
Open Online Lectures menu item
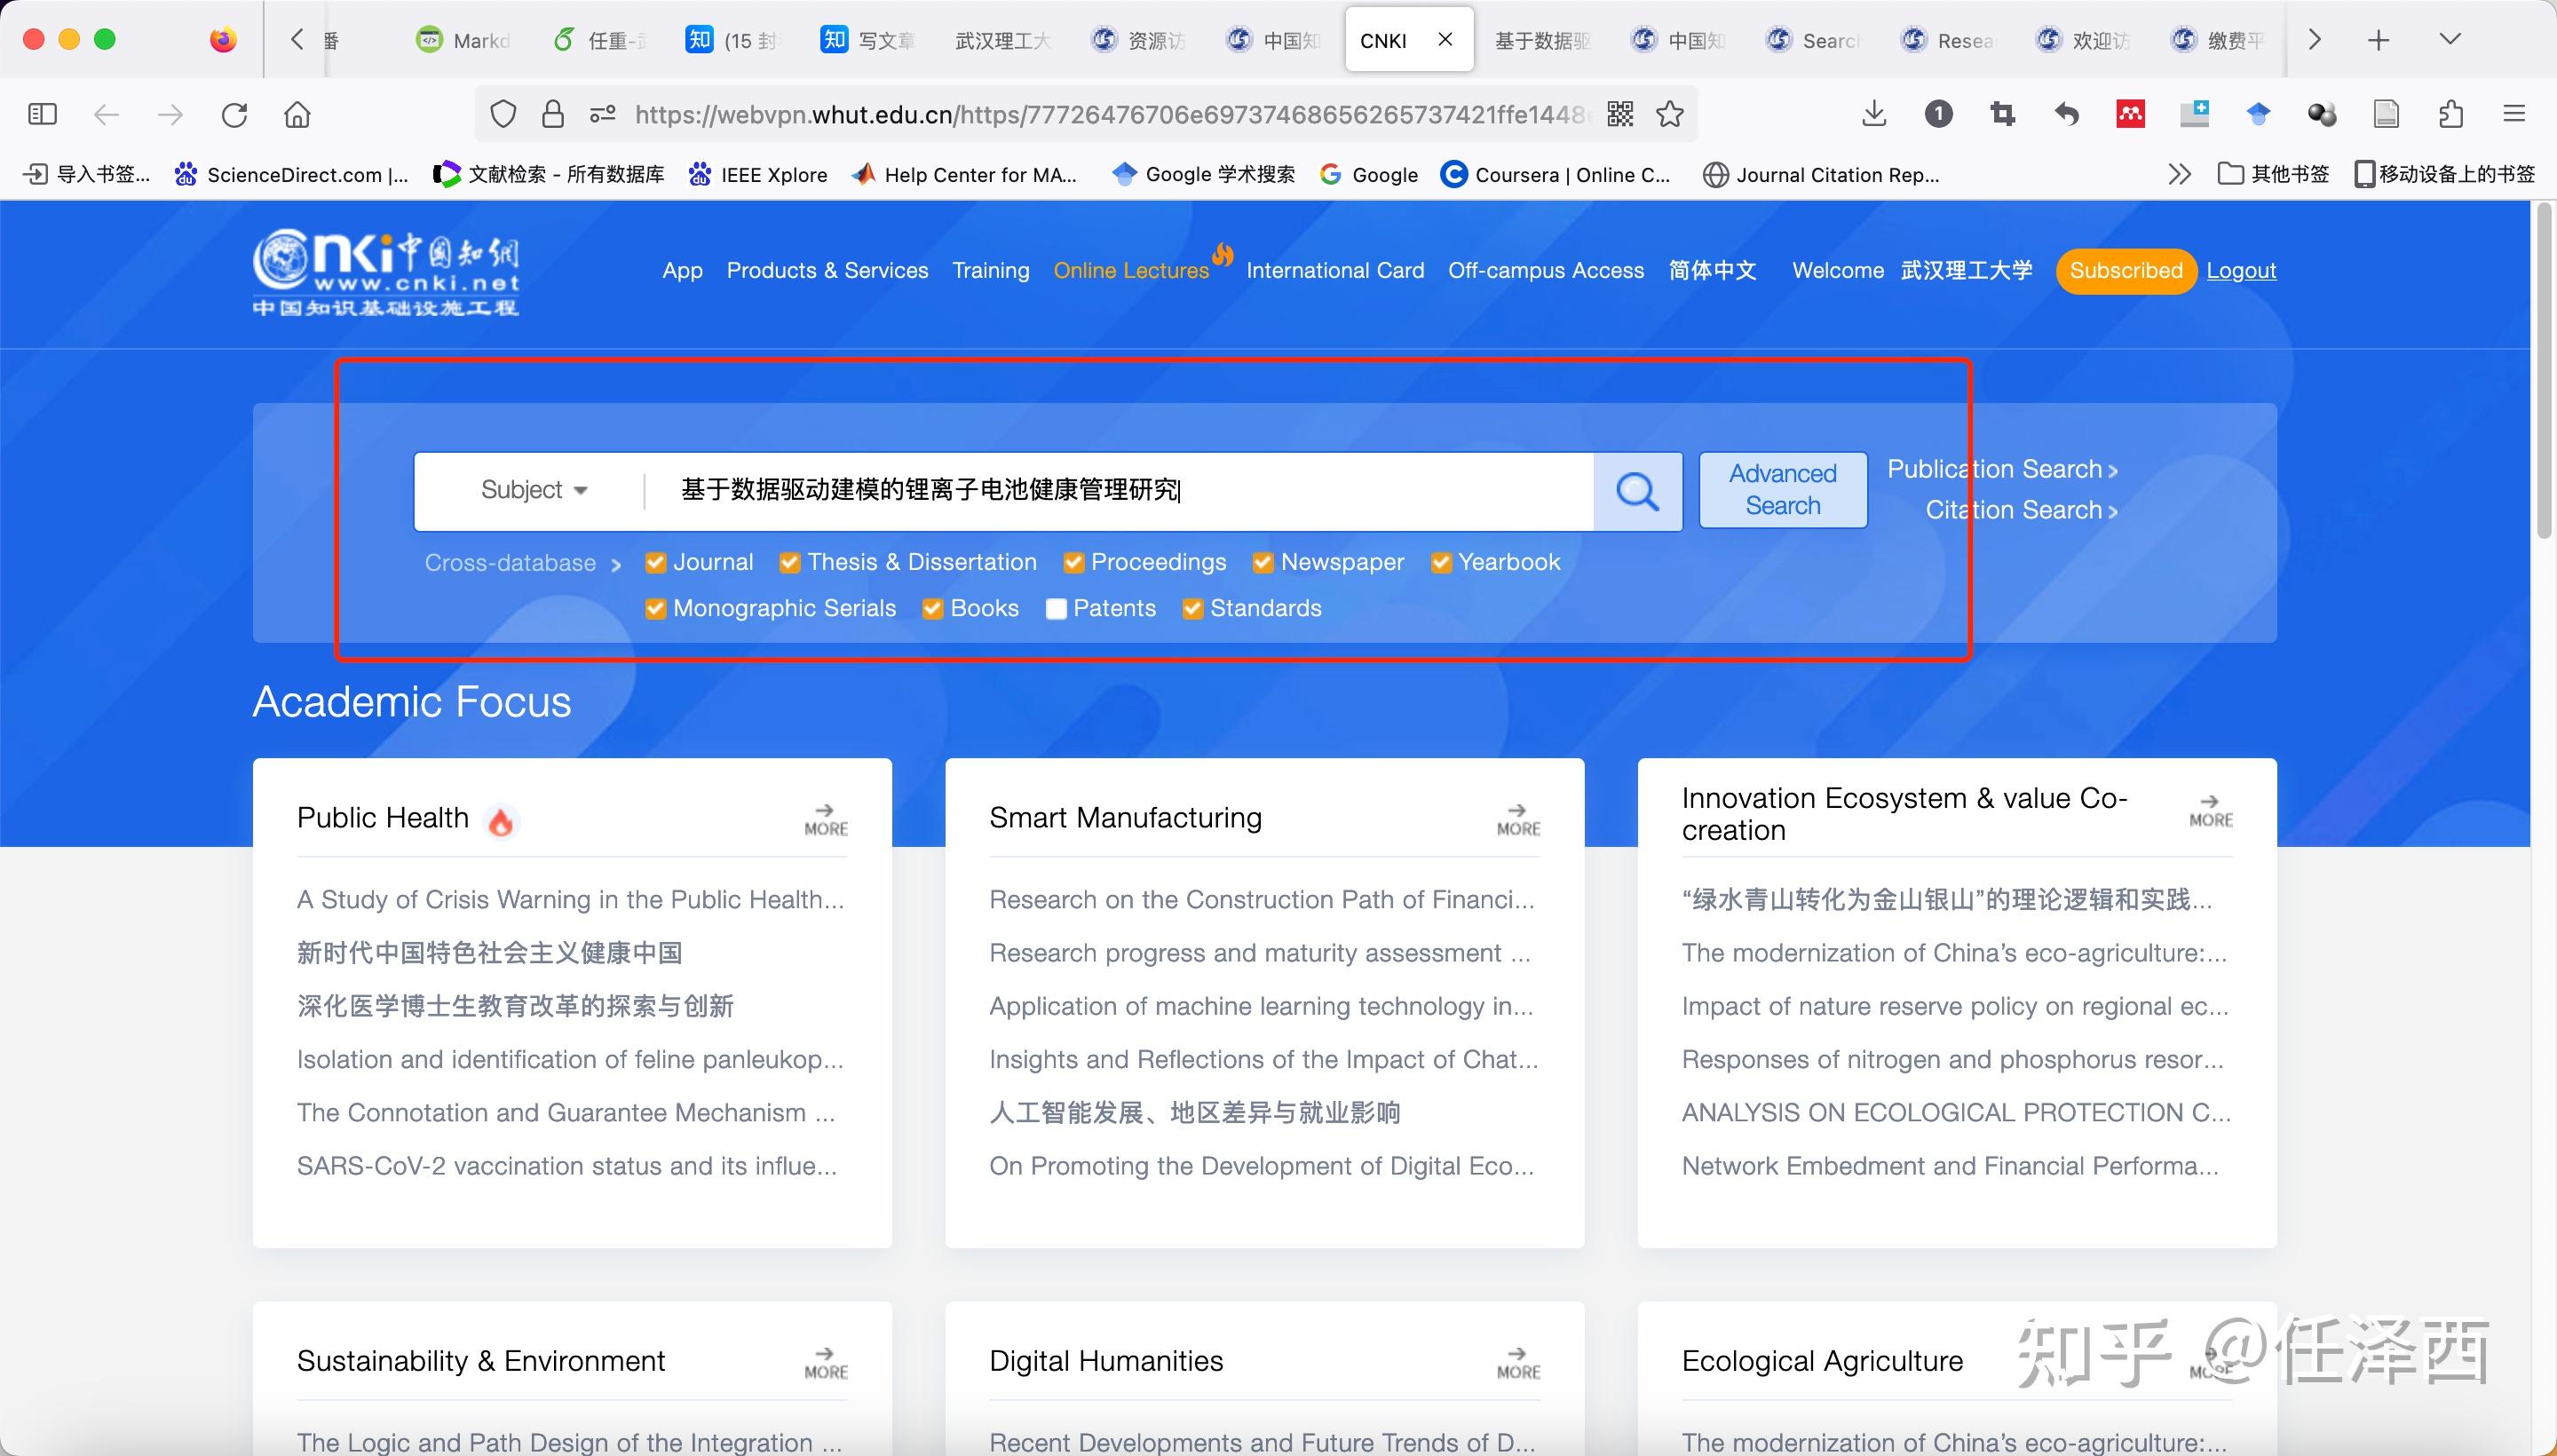[1131, 271]
